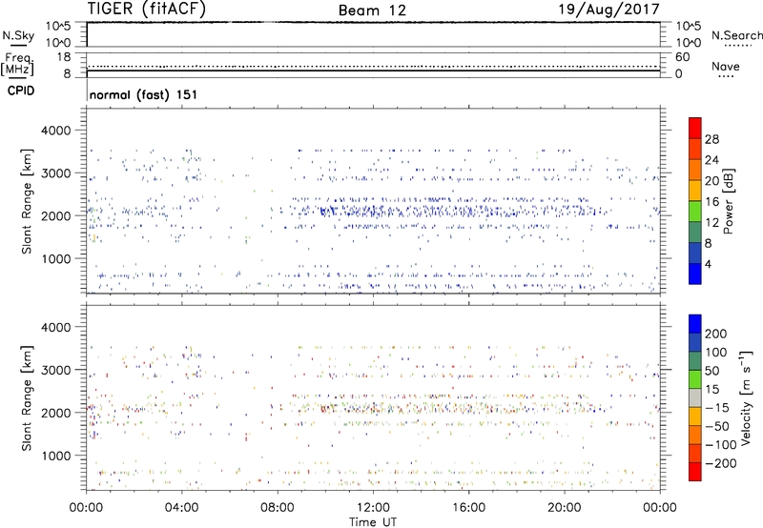The height and width of the screenshot is (528, 763).
Task: Click the Time UT axis label
Action: [x=373, y=522]
